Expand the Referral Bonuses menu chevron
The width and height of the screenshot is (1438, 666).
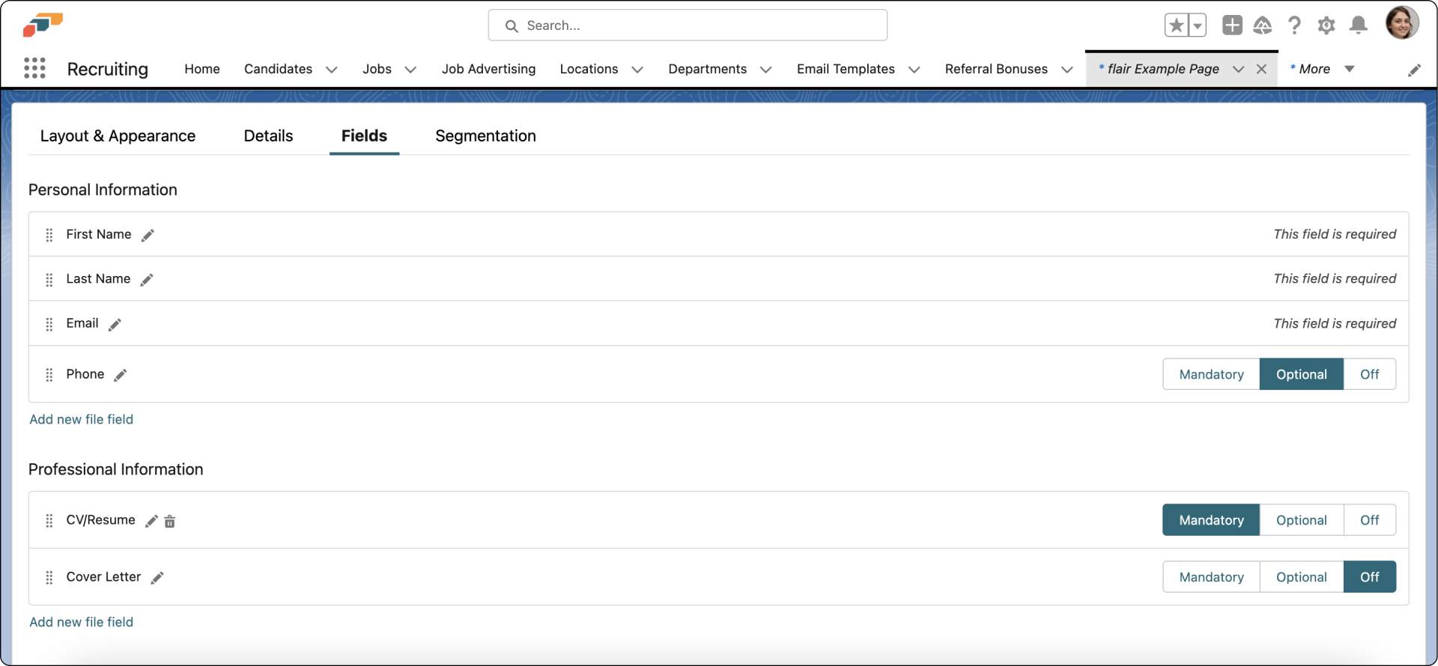[1067, 70]
